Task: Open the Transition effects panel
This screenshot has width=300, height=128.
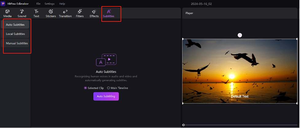Action: [65, 13]
